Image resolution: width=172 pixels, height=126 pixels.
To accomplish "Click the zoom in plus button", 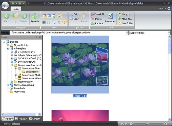I will tap(165, 124).
